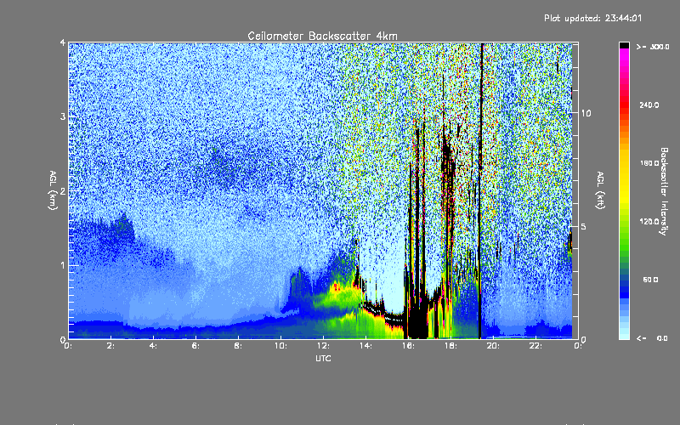Image resolution: width=680 pixels, height=425 pixels.
Task: Select the "AGL (kft)" right axis label
Action: click(x=600, y=190)
